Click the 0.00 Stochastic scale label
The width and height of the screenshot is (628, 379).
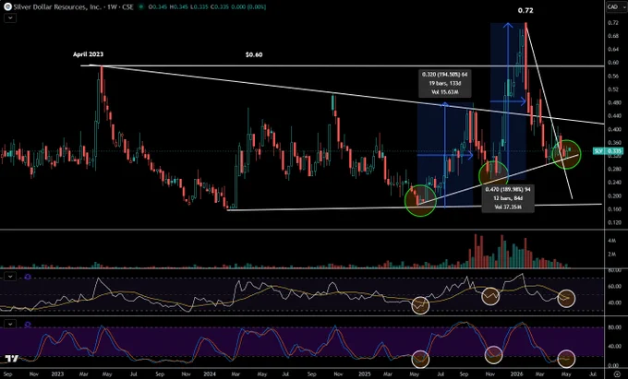(x=614, y=365)
